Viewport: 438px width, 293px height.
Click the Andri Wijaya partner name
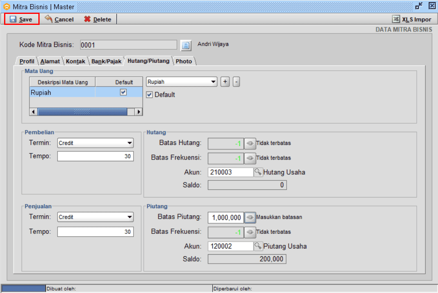point(213,44)
